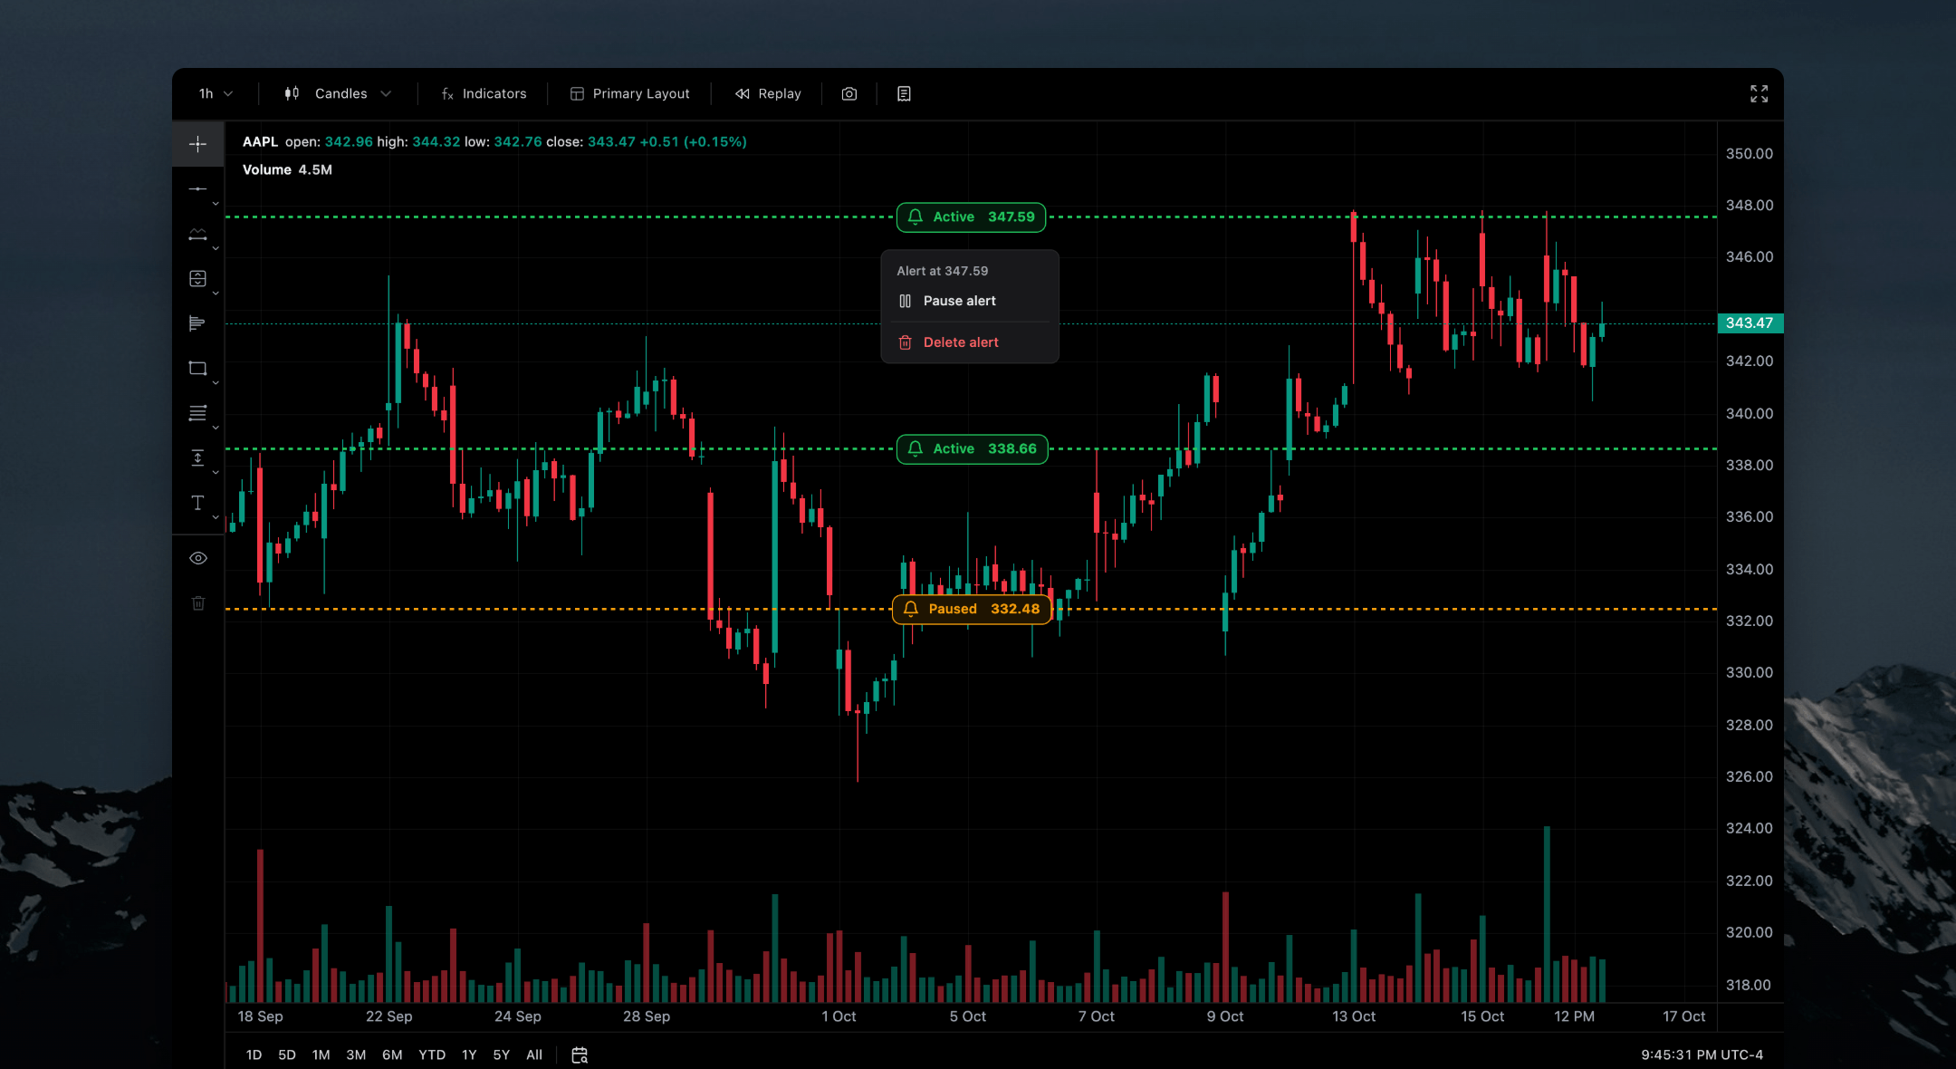This screenshot has height=1069, width=1956.
Task: Select the horizontal line drawing tool
Action: point(197,188)
